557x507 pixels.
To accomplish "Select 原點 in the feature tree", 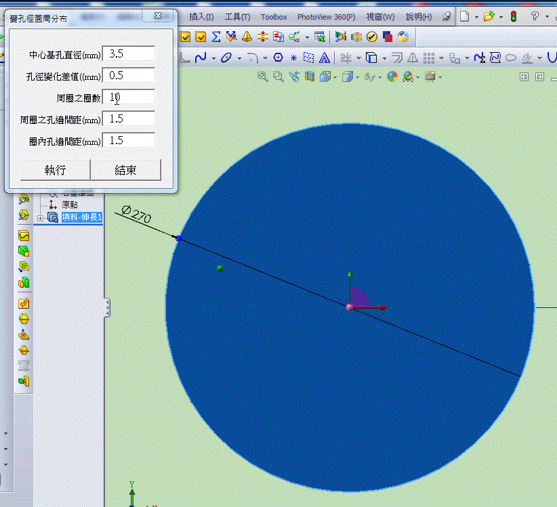I will 70,204.
